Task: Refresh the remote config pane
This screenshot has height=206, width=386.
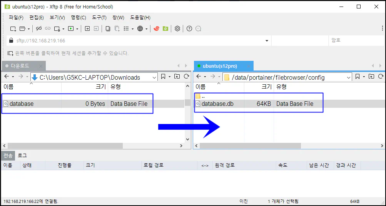Action: 381,77
